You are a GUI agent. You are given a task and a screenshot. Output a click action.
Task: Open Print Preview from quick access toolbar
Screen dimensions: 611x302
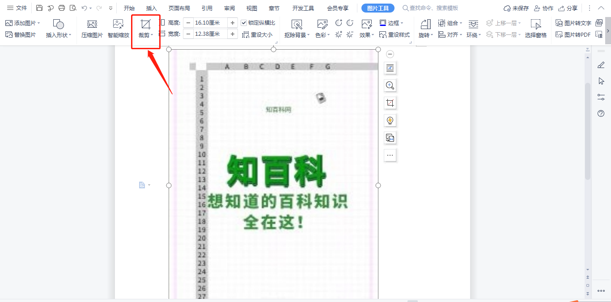[x=73, y=8]
